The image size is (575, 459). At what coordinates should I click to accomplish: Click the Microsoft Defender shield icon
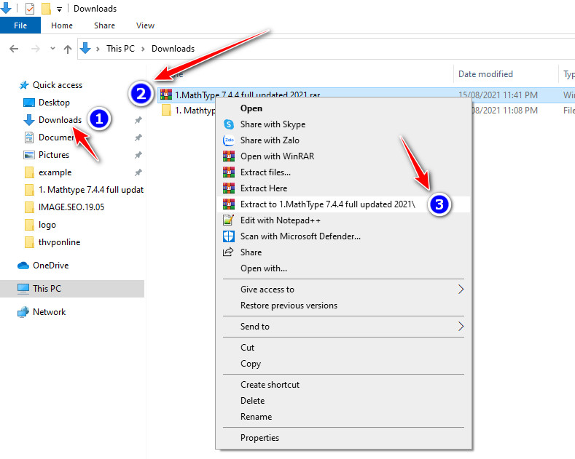[x=228, y=236]
